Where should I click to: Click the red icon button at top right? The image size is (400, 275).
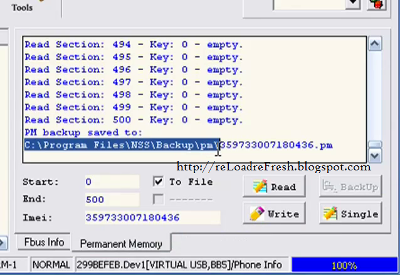coord(377,4)
